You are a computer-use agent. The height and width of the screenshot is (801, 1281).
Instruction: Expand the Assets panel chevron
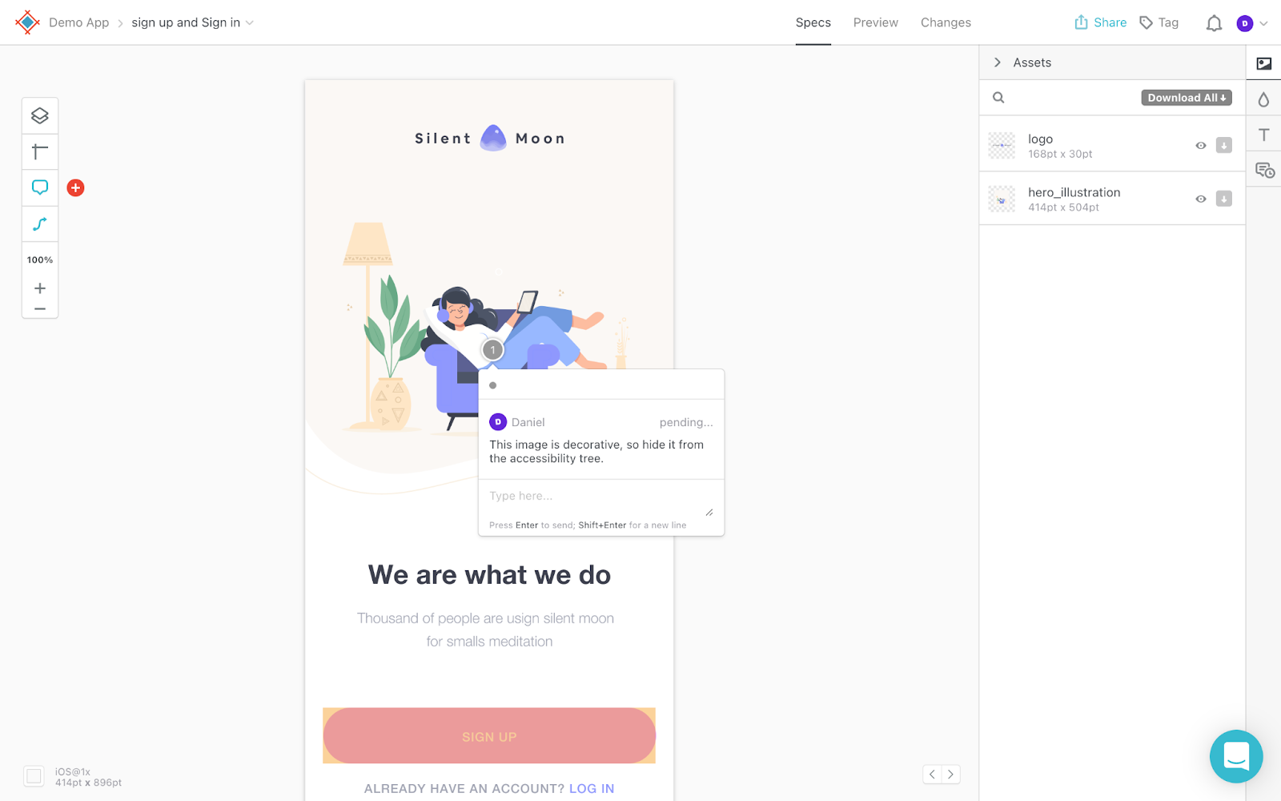click(x=998, y=62)
